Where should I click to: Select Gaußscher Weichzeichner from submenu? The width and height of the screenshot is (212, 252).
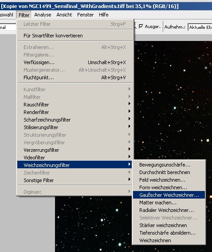pyautogui.click(x=169, y=195)
